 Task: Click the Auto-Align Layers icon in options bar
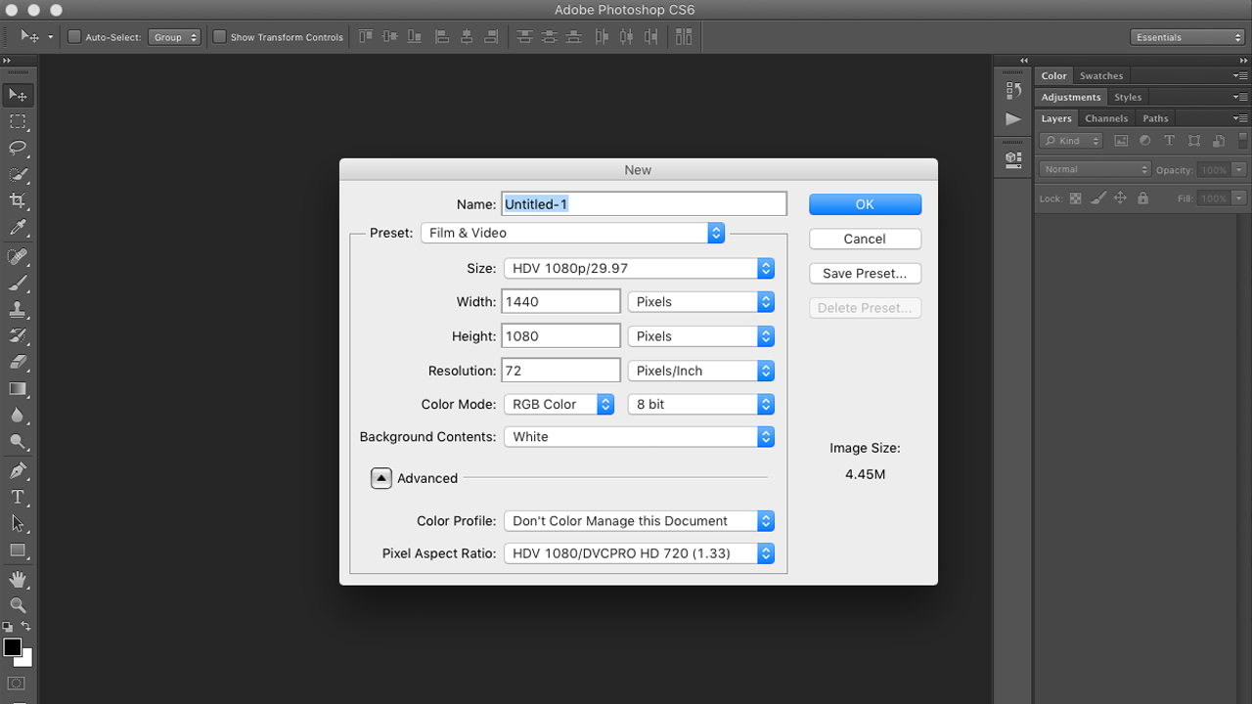coord(684,37)
